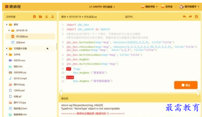Click the python file icon beside 开口说话.py

[x=13, y=36]
